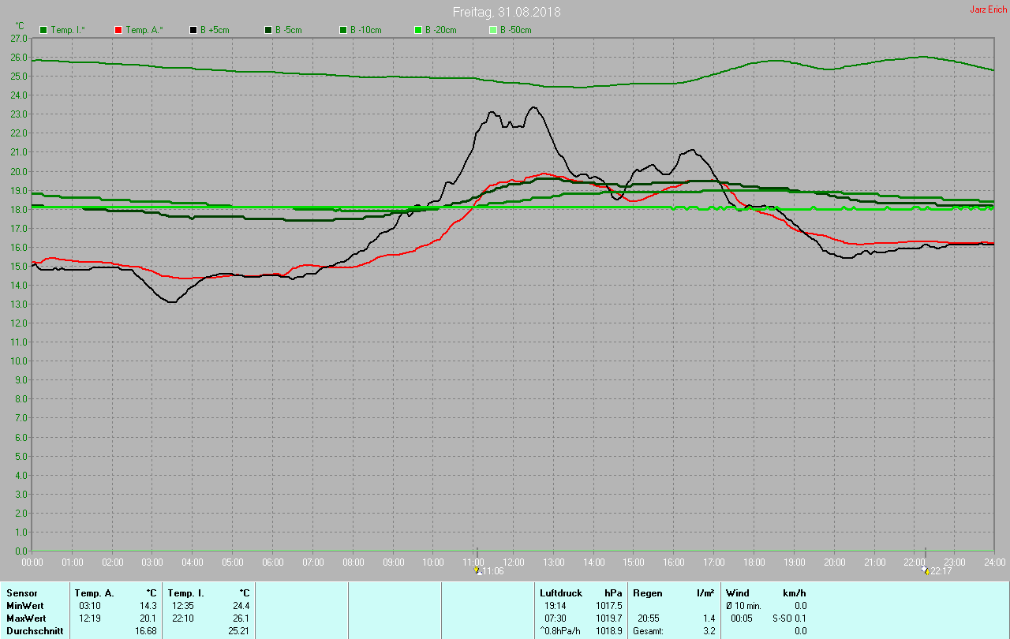The height and width of the screenshot is (639, 1010).
Task: Click the moonrise icon at 11:06
Action: pyautogui.click(x=477, y=570)
